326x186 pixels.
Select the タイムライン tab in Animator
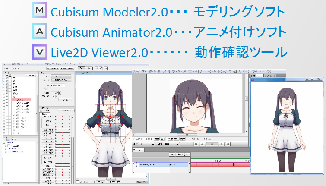click(x=138, y=150)
